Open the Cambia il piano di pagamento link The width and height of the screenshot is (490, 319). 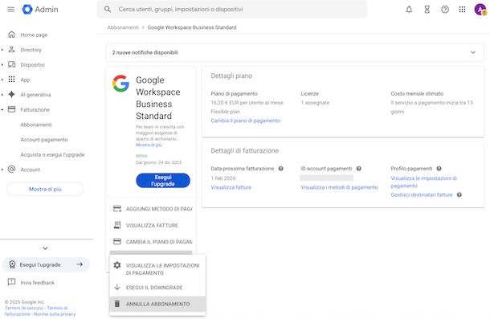click(245, 121)
